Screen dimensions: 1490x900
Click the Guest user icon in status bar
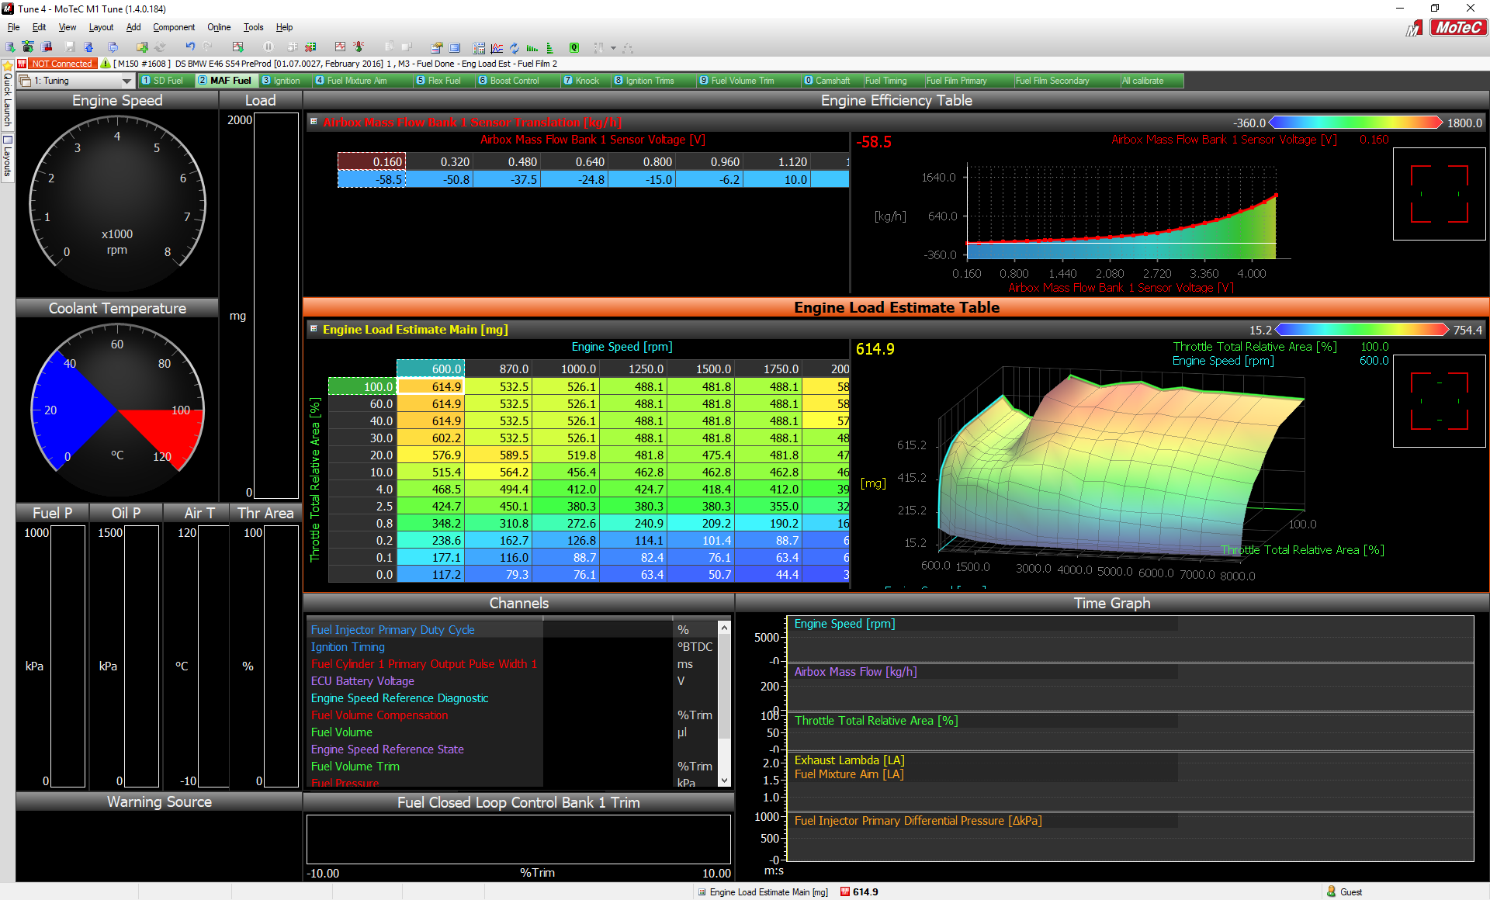[x=1332, y=891]
